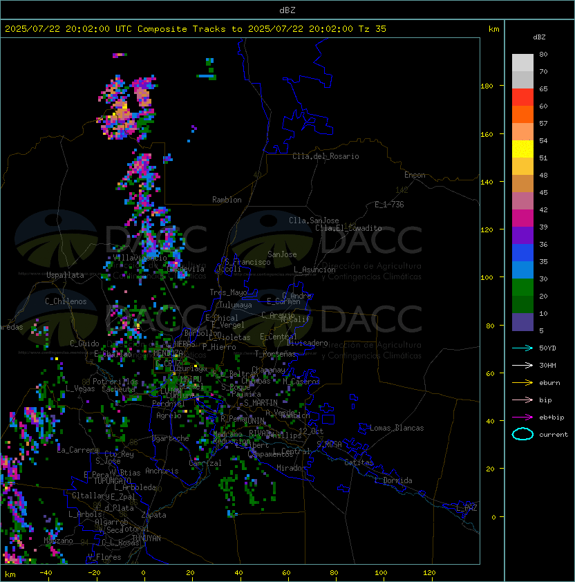Click the 'L_Vegas' map label
The width and height of the screenshot is (575, 582).
[x=80, y=388]
